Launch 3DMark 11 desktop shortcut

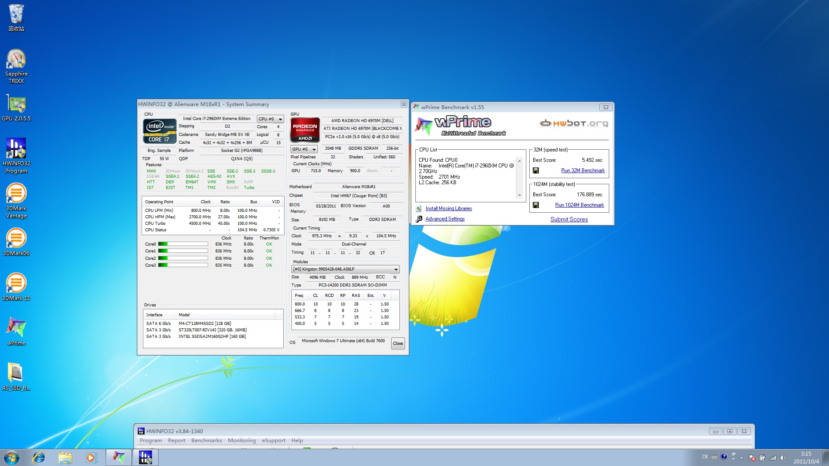pyautogui.click(x=16, y=287)
